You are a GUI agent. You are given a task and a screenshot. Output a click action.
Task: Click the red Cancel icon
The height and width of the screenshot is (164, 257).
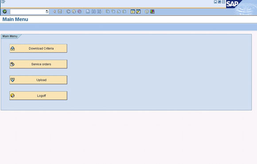(79, 11)
